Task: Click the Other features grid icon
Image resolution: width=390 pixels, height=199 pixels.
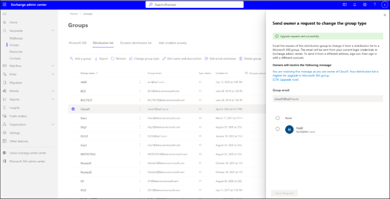Action: [4, 141]
